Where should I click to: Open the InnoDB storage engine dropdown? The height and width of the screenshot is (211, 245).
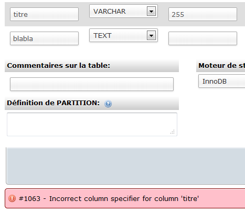tap(222, 81)
